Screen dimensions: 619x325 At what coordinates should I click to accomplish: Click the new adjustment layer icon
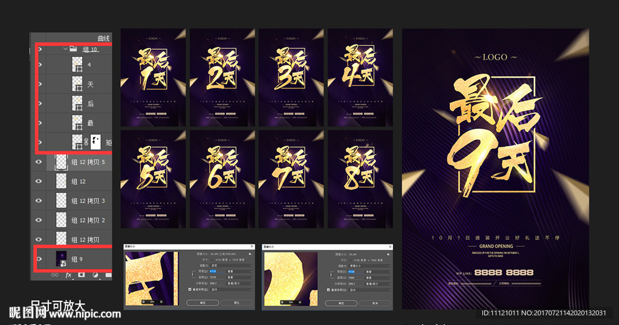[x=96, y=275]
